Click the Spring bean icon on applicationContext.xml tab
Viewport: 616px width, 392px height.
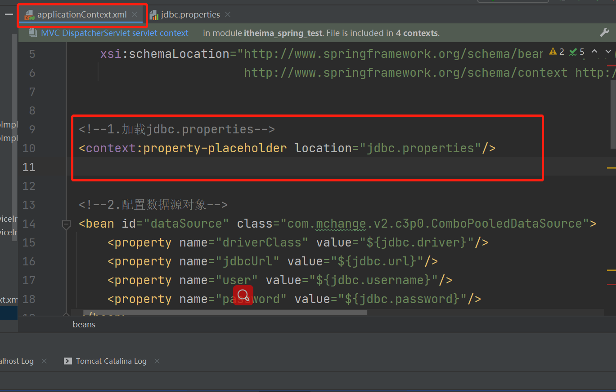29,14
